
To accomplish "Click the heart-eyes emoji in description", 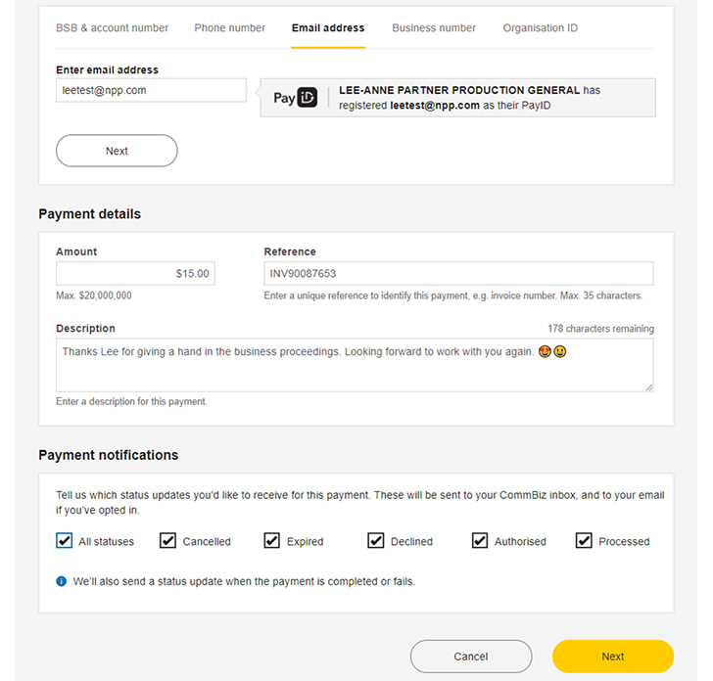I will (544, 351).
